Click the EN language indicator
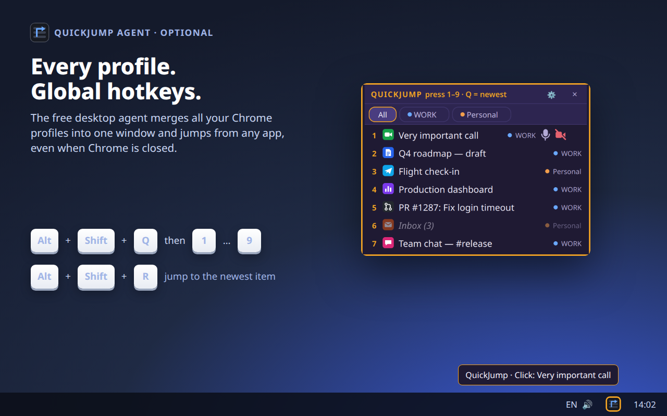This screenshot has height=416, width=667. [572, 405]
